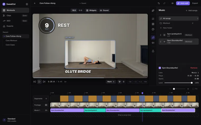
Task: Adjust the timeline zoom slider
Action: tap(179, 89)
